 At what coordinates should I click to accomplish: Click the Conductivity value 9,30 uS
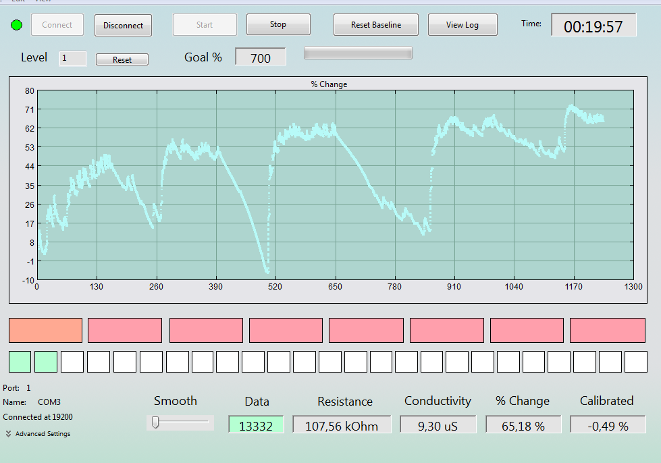click(x=438, y=425)
